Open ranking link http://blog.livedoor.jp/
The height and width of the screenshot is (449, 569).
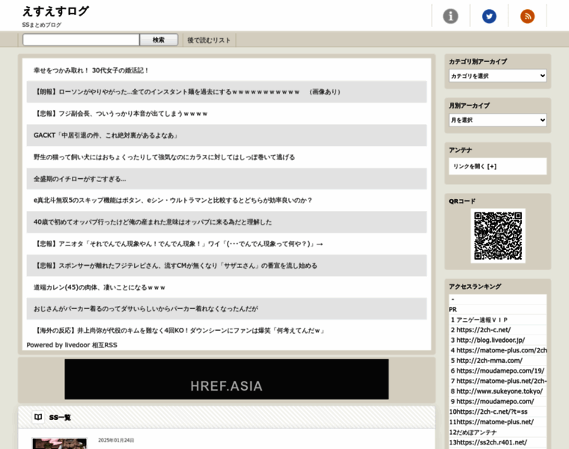tap(490, 340)
